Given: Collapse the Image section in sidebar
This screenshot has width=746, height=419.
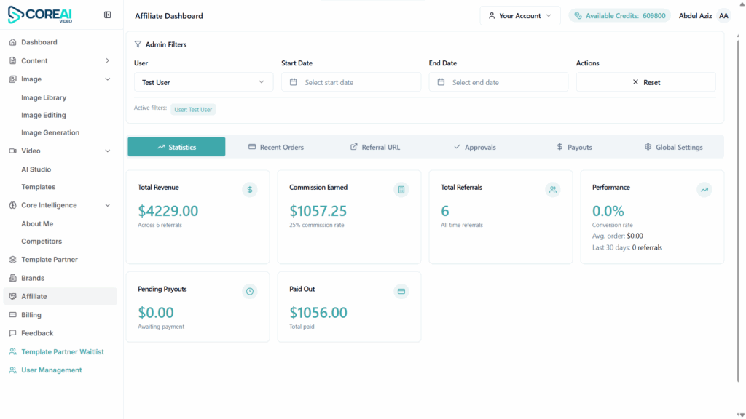Looking at the screenshot, I should tap(108, 79).
